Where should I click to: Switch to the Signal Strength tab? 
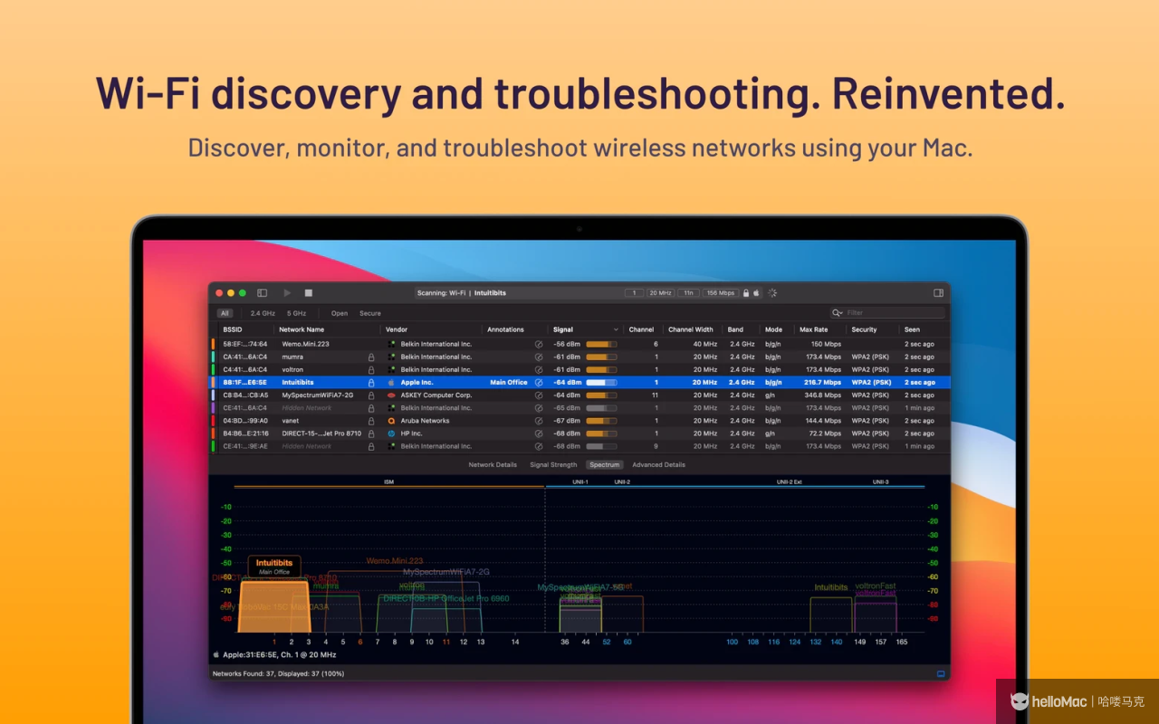tap(553, 465)
